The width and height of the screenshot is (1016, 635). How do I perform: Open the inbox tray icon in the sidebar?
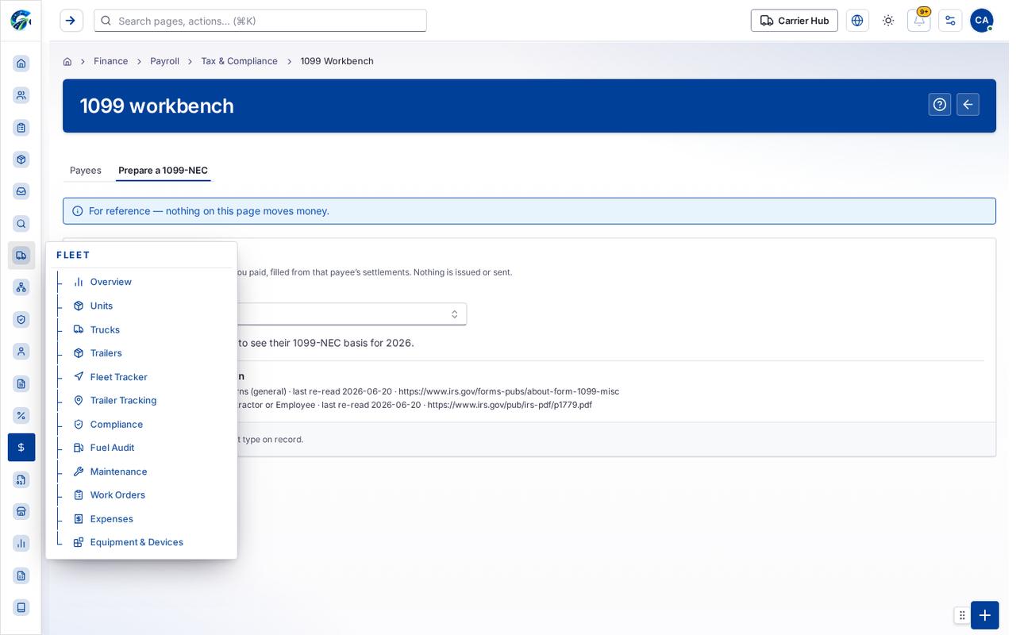pyautogui.click(x=21, y=191)
